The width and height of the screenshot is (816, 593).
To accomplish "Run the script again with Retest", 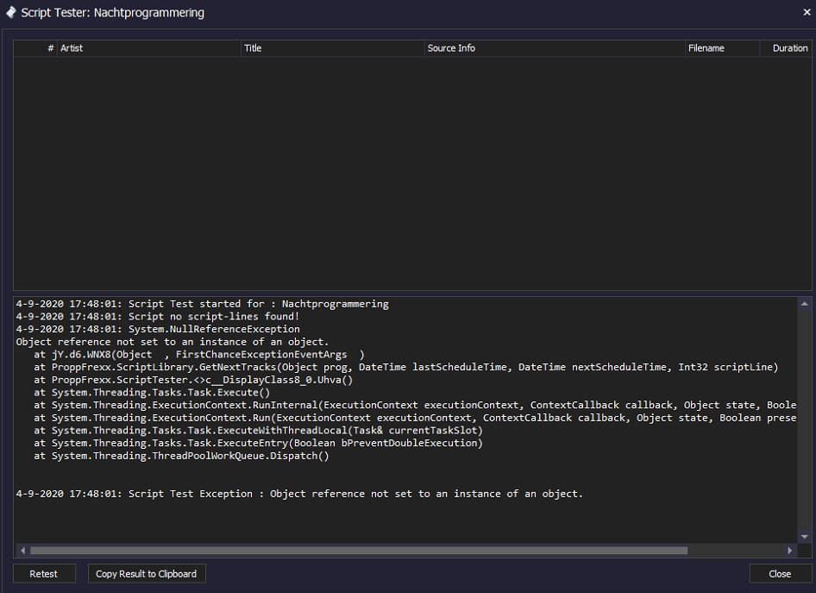I will [44, 574].
